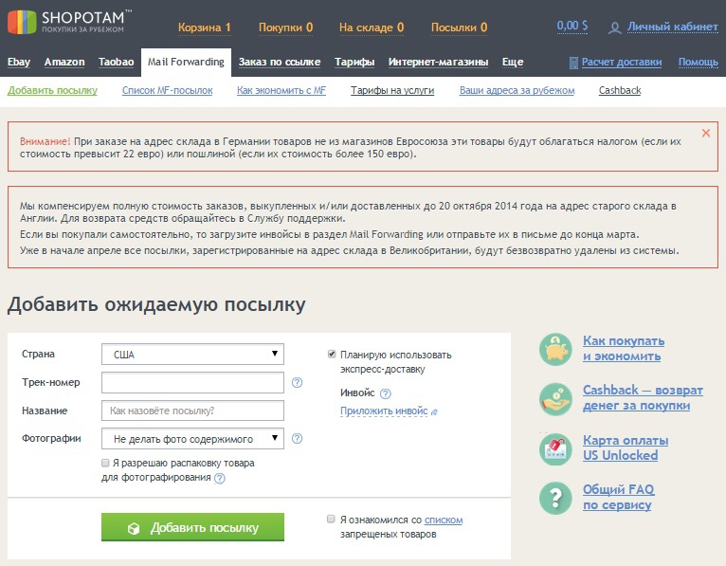Check Я ознакомился со списком checkbox

click(x=331, y=519)
